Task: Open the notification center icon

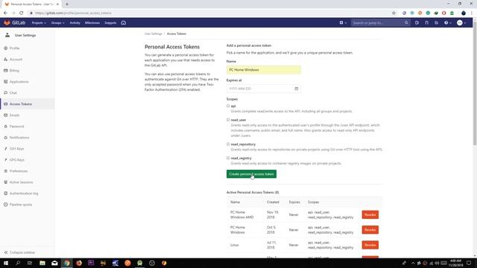Action: [x=469, y=263]
